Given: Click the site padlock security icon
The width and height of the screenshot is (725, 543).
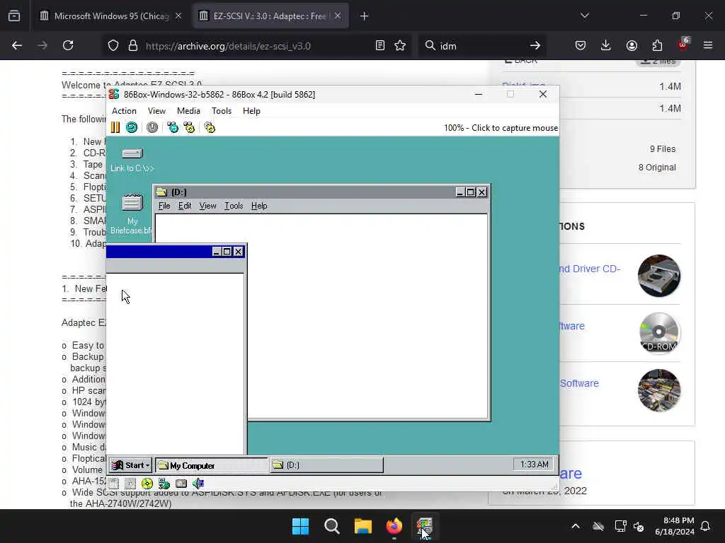Looking at the screenshot, I should pyautogui.click(x=133, y=46).
